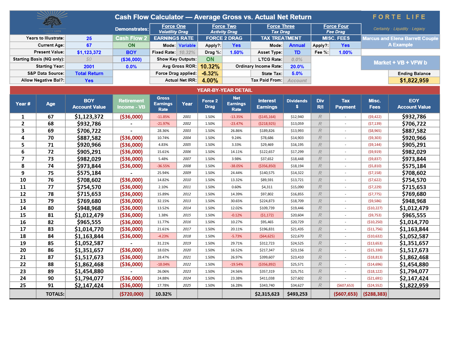
Task: Change Earnings Rate Mode from Variable
Action: click(187, 45)
